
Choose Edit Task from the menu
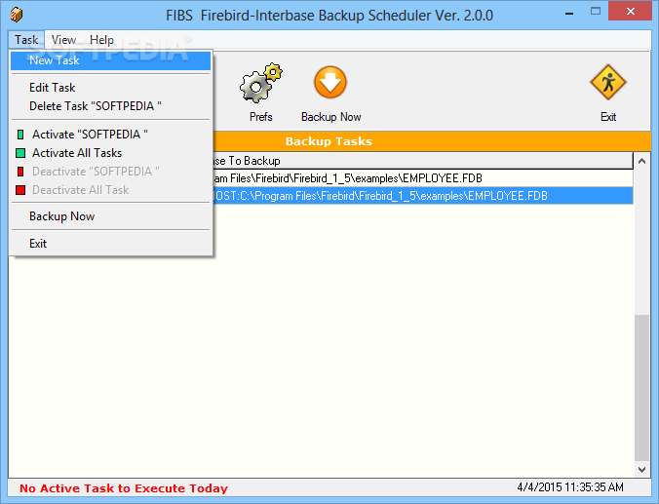tap(110, 88)
